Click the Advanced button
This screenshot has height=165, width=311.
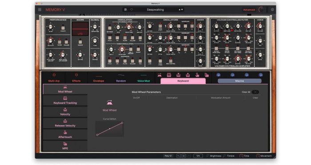[249, 9]
